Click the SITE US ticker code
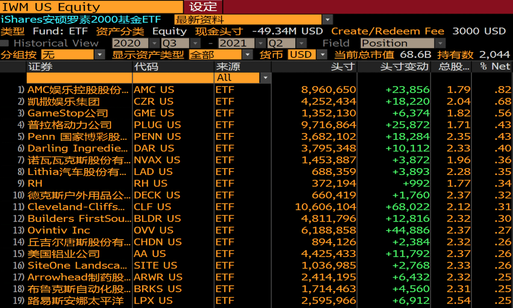The height and width of the screenshot is (308, 513). point(155,265)
